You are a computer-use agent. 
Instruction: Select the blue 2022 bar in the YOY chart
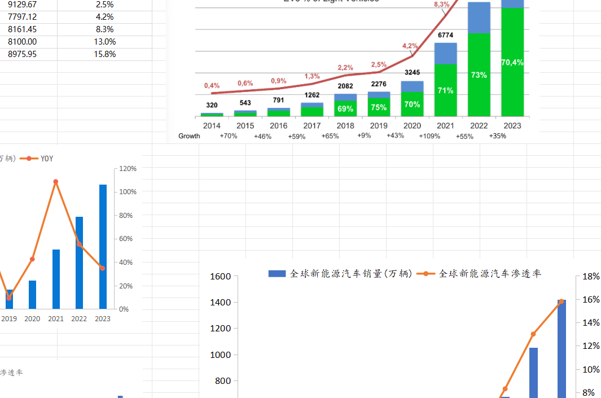tap(79, 263)
